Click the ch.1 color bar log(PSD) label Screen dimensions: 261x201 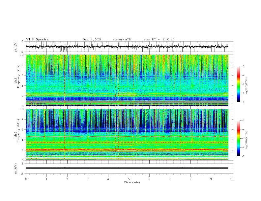pyautogui.click(x=247, y=86)
